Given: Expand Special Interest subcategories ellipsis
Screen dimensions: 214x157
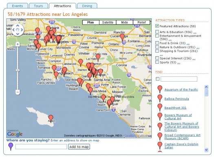Looking at the screenshot, I should pos(194,59).
